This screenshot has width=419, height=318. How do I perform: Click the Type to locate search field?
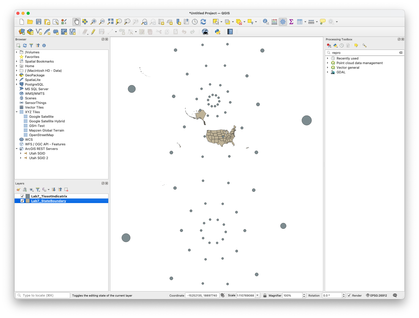43,295
